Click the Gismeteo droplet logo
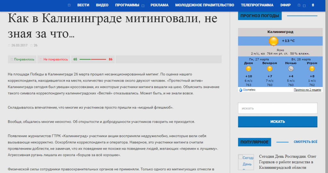 pyautogui.click(x=241, y=90)
